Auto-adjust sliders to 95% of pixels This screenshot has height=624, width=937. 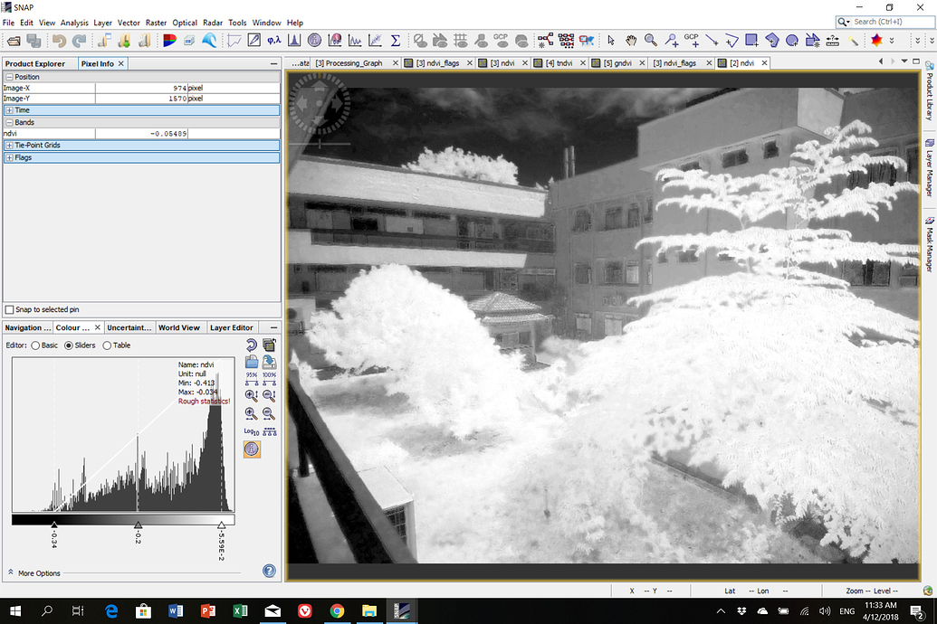(252, 379)
